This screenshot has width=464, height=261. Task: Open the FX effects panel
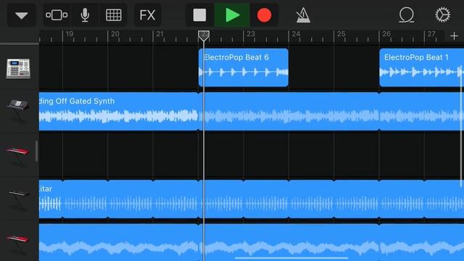click(148, 15)
